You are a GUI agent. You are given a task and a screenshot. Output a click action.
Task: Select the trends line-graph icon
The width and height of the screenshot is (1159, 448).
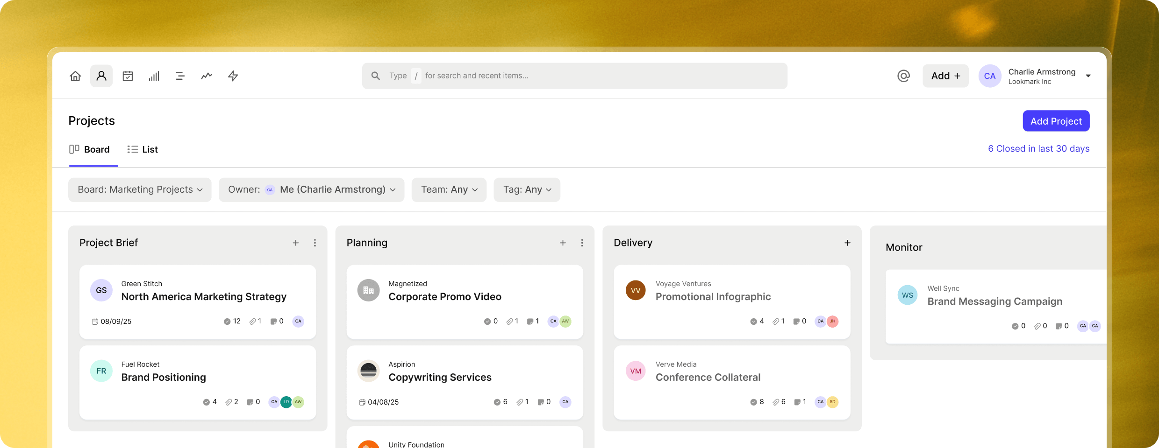click(207, 76)
